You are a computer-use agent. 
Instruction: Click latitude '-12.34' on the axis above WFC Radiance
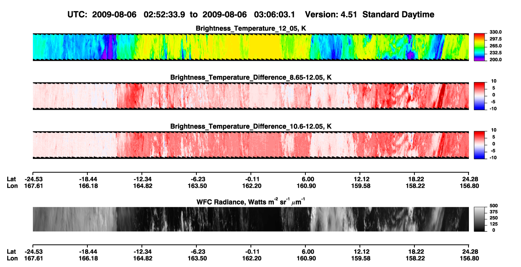(142, 179)
